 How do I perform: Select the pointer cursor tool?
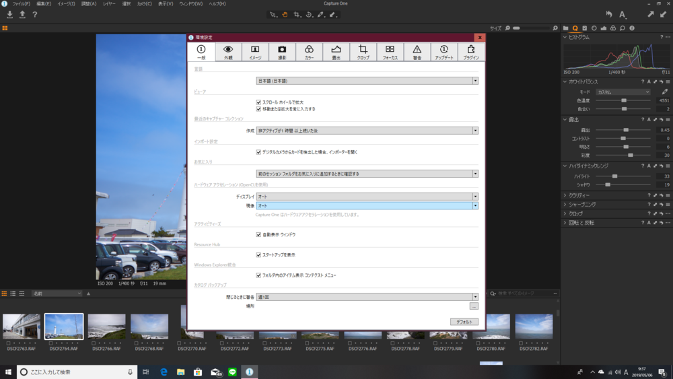click(x=273, y=15)
